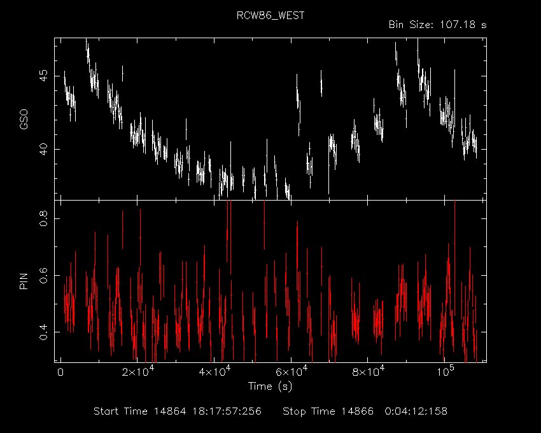Click the 0.4 tick label on PIN axis
Screen dimensions: 541x433
pyautogui.click(x=43, y=332)
